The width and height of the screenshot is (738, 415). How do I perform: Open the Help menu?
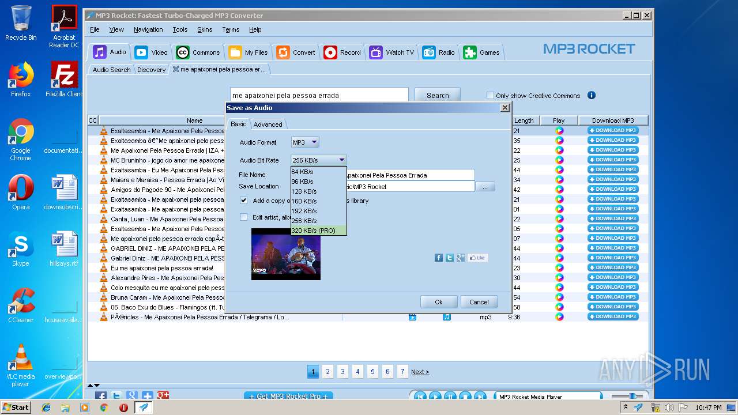255,29
